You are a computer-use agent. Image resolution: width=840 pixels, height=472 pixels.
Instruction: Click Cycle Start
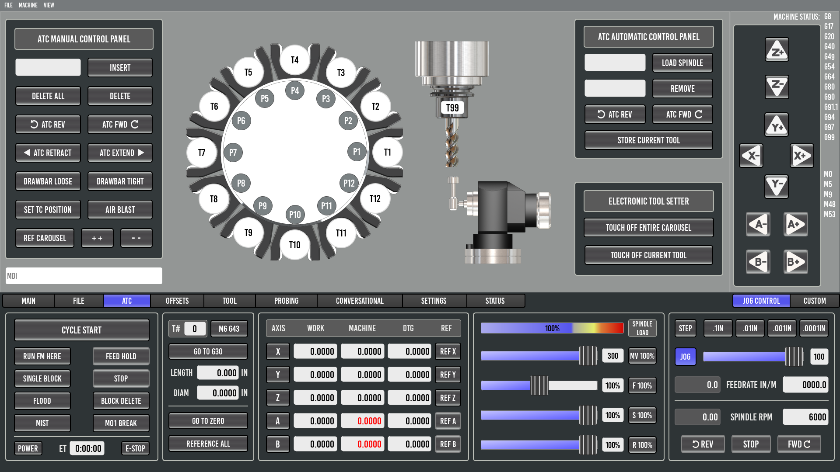81,330
